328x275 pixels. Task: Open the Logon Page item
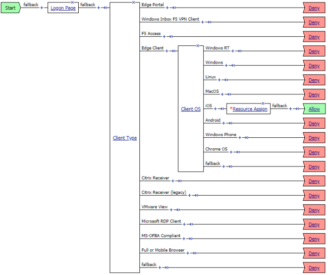coord(64,9)
